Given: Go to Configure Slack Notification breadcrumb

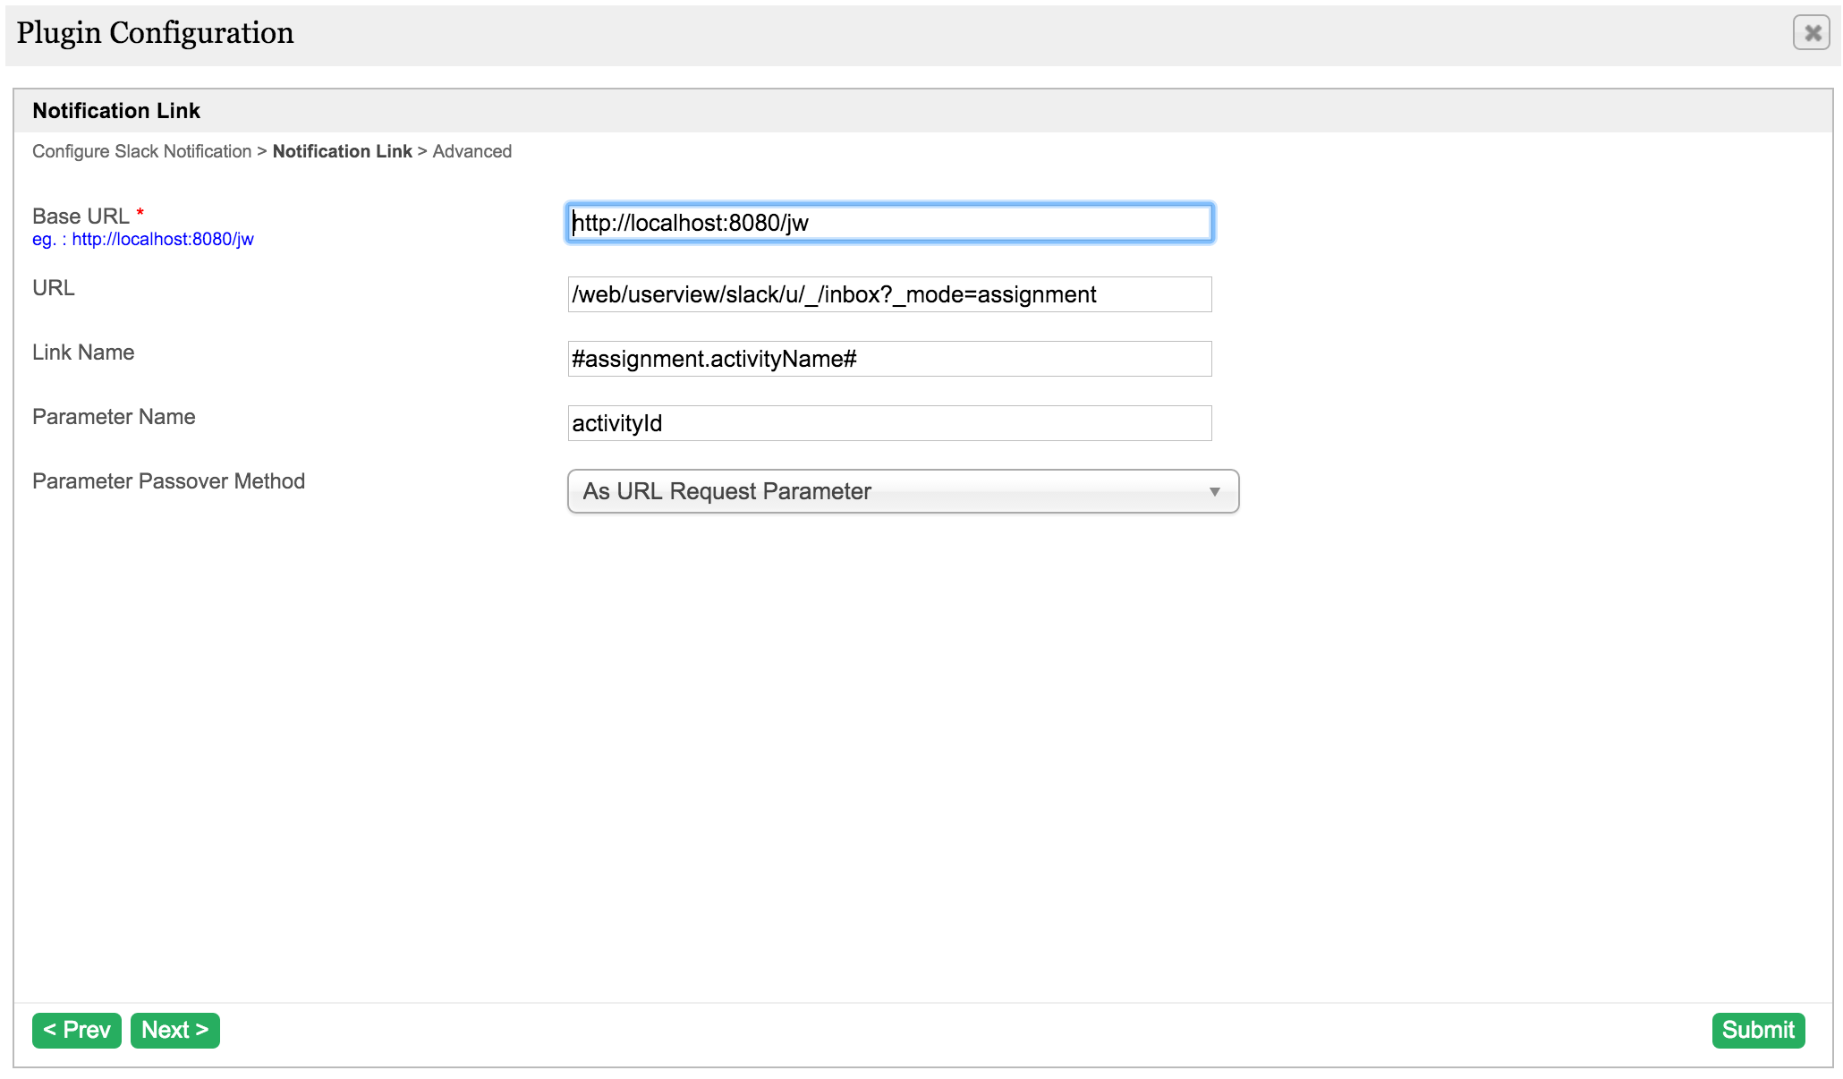Looking at the screenshot, I should pyautogui.click(x=141, y=151).
